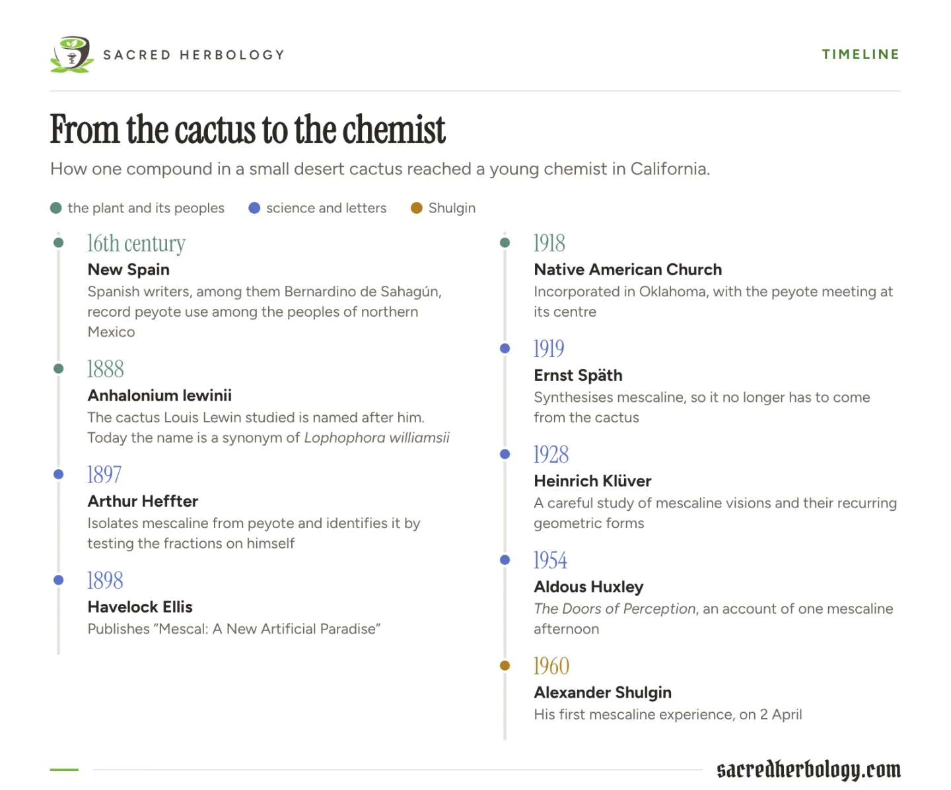Click the '1960' date label
The height and width of the screenshot is (790, 951).
[551, 666]
